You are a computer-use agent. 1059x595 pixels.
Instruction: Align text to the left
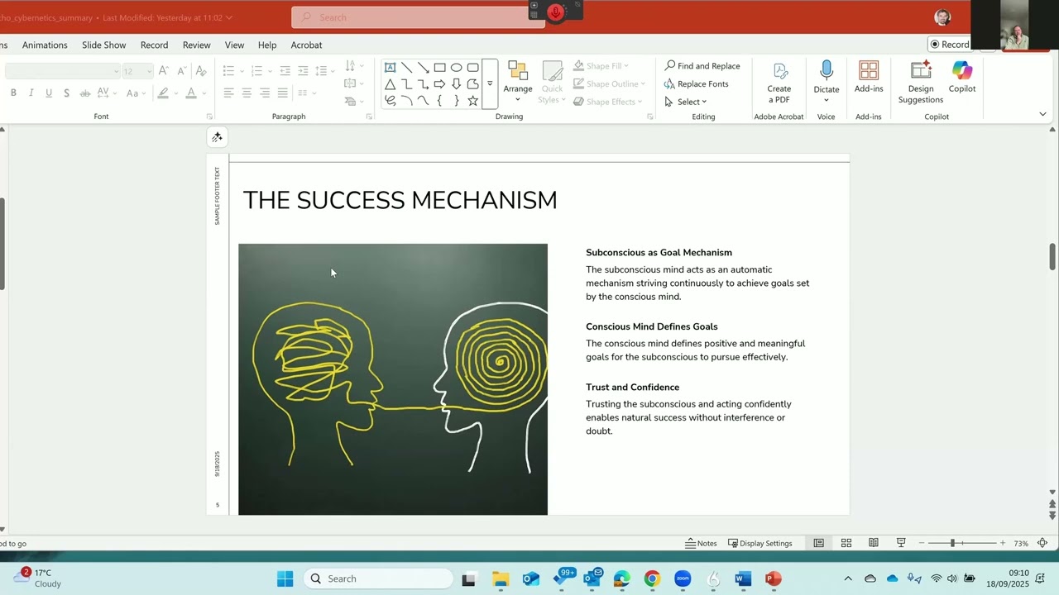pyautogui.click(x=228, y=93)
